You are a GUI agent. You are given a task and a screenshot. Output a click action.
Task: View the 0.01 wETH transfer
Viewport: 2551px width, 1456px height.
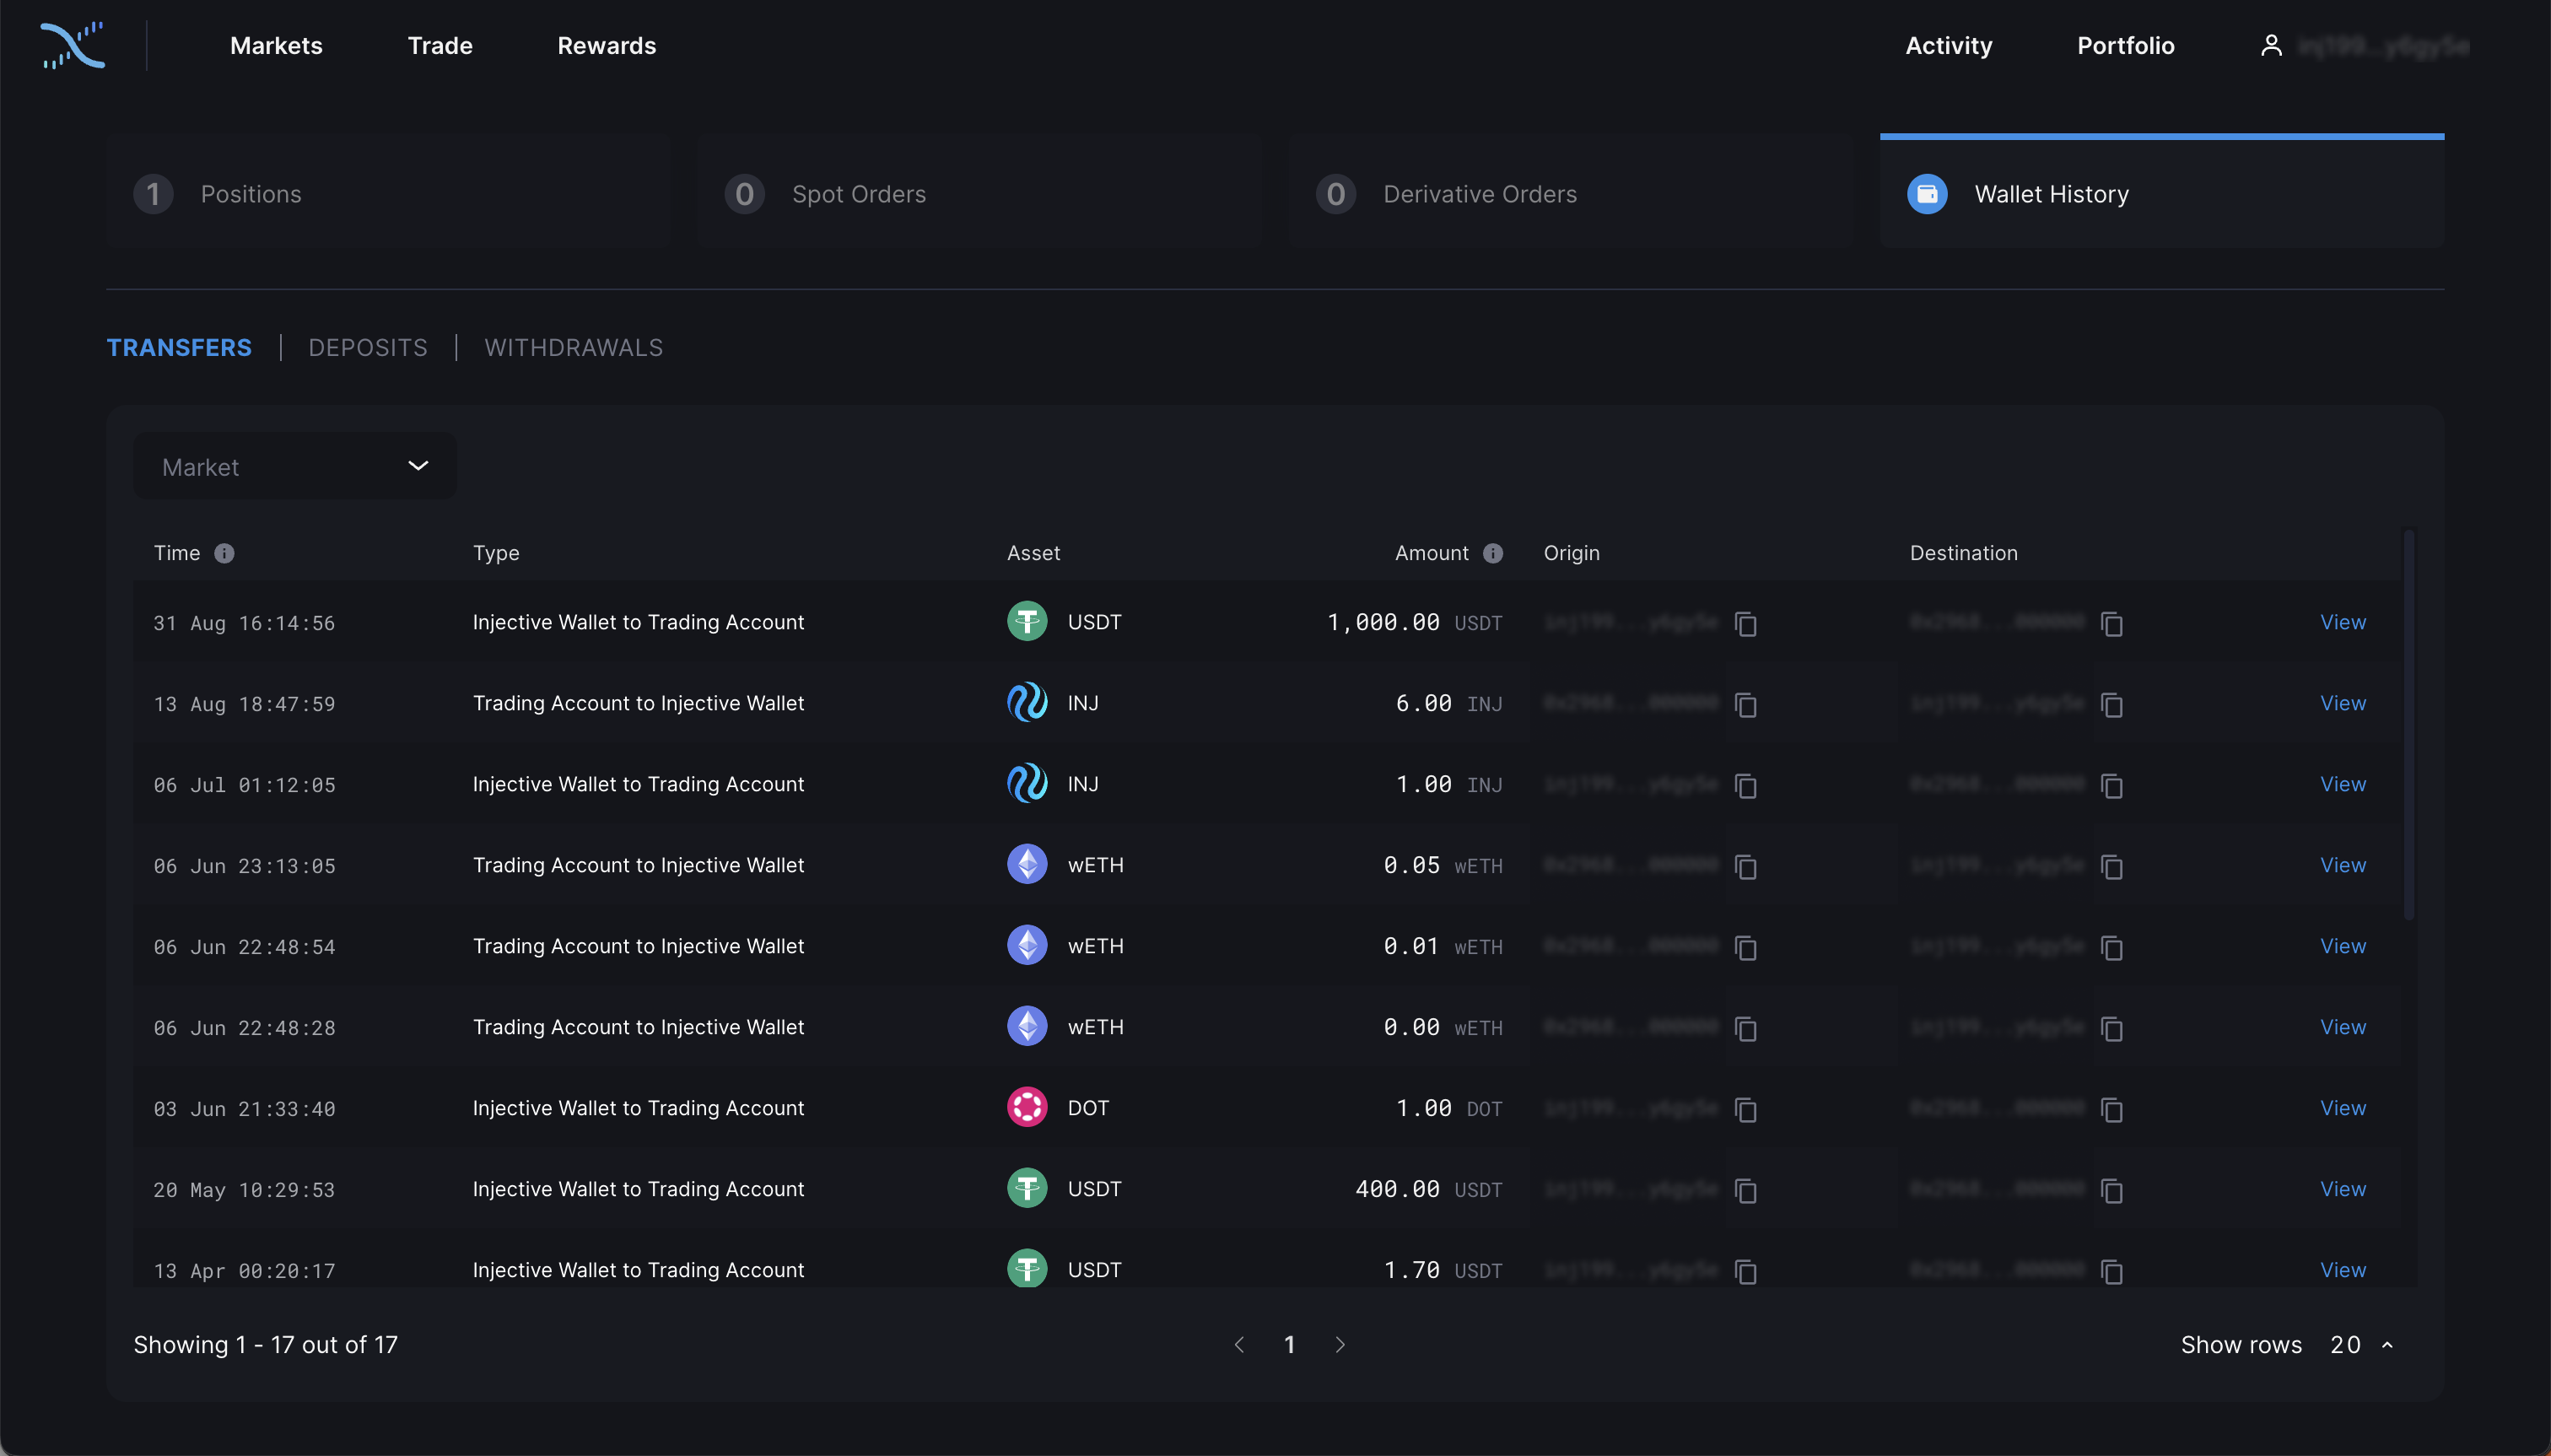pos(2342,946)
